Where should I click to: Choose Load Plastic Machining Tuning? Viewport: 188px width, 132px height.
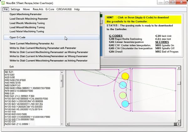click(x=52, y=23)
